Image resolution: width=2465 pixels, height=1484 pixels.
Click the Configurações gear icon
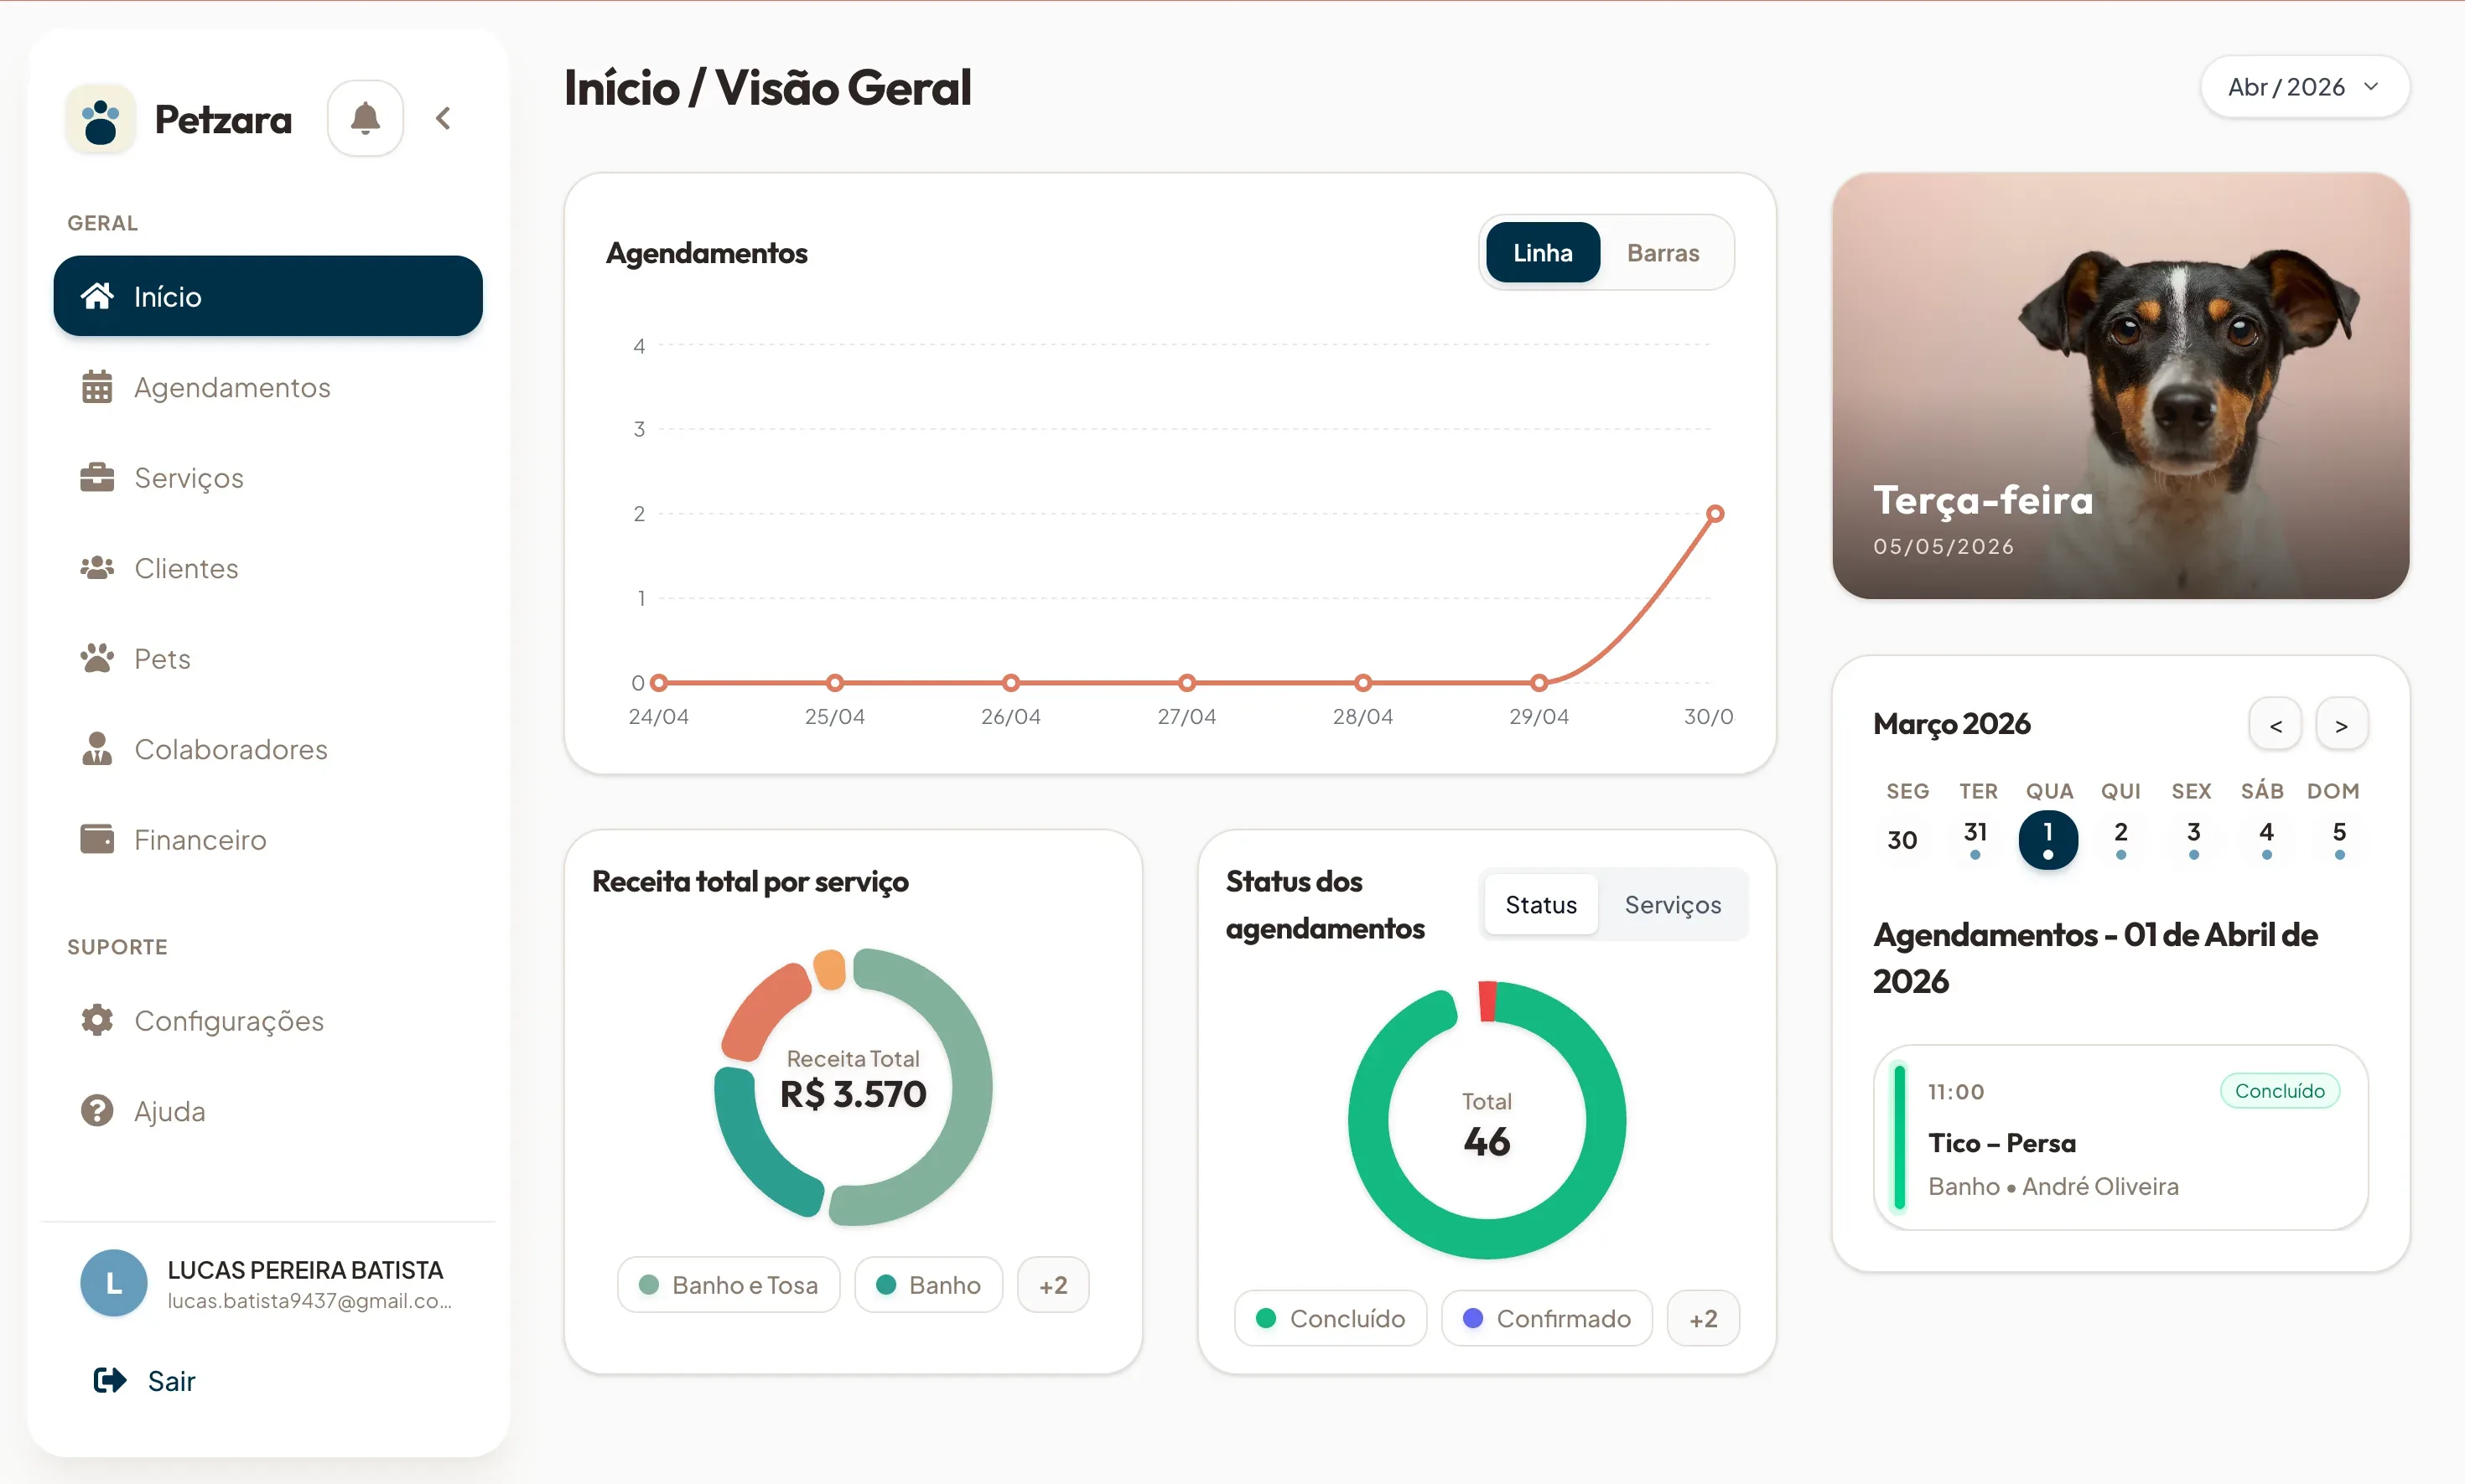[x=97, y=1020]
